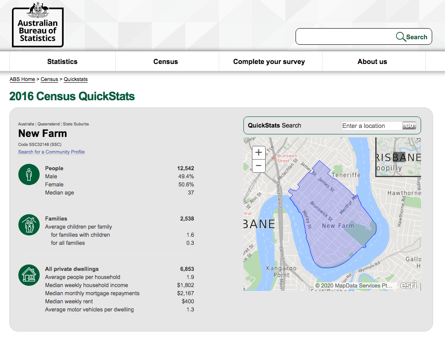Open Search for a Community Profile
The height and width of the screenshot is (337, 445).
click(51, 152)
